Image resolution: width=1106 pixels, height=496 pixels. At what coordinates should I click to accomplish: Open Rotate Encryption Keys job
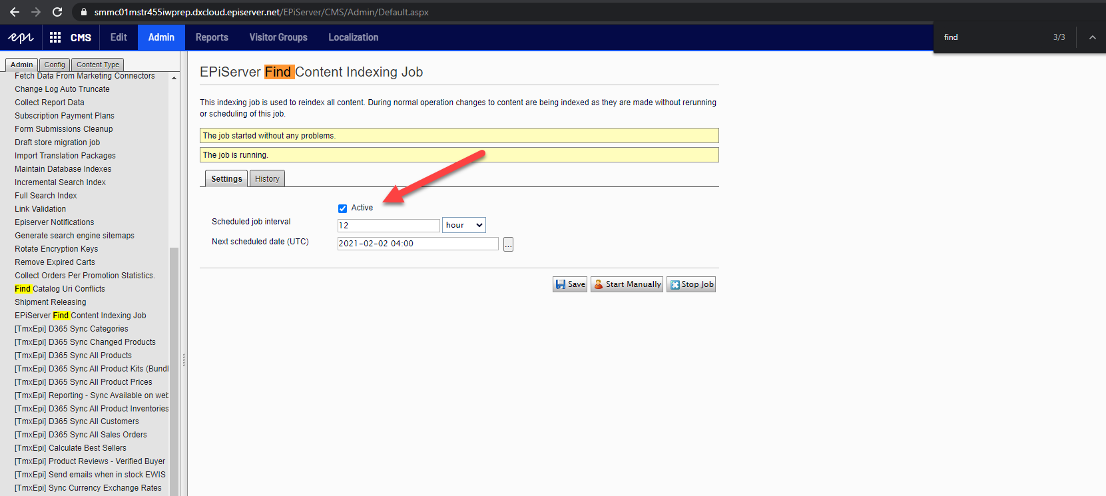click(57, 249)
